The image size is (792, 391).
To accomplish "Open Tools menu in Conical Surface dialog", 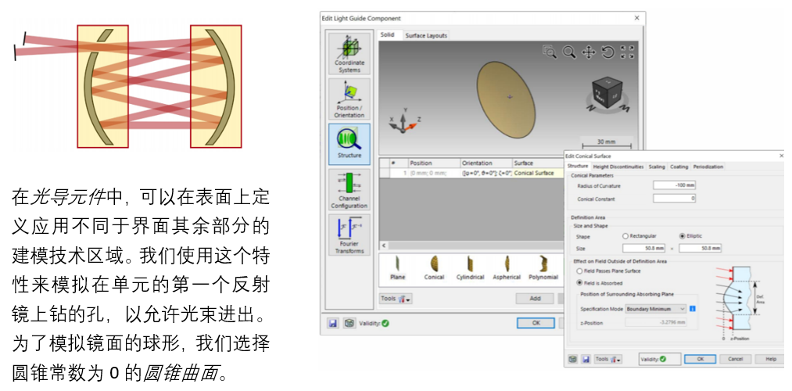I will point(607,359).
